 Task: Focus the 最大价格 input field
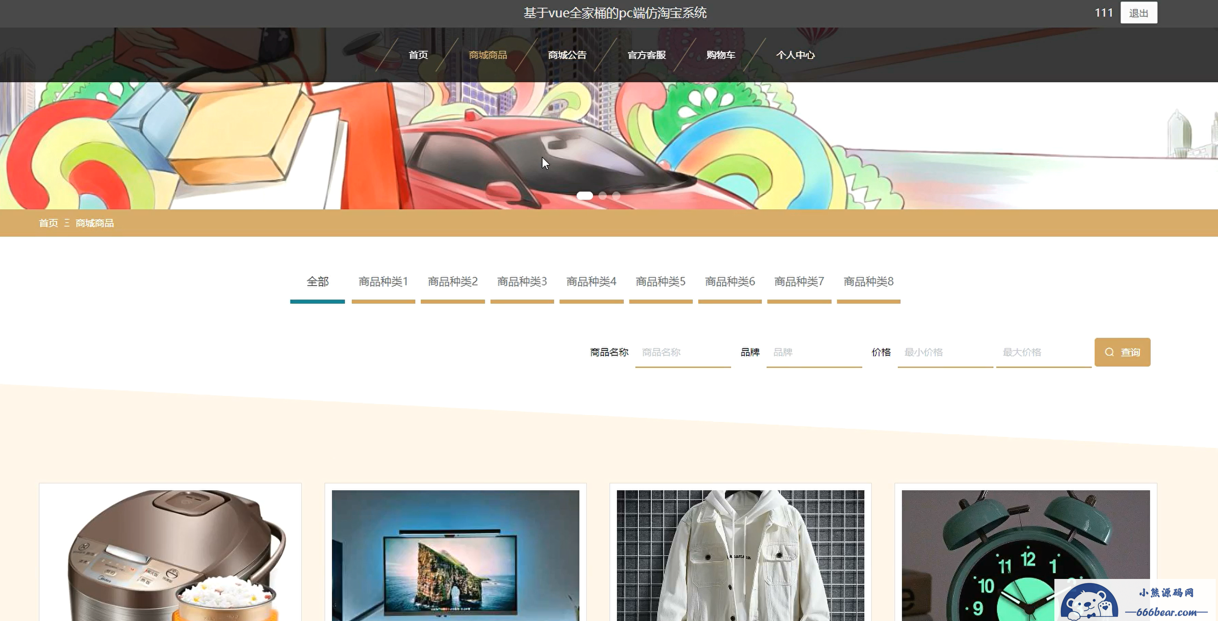(1043, 353)
